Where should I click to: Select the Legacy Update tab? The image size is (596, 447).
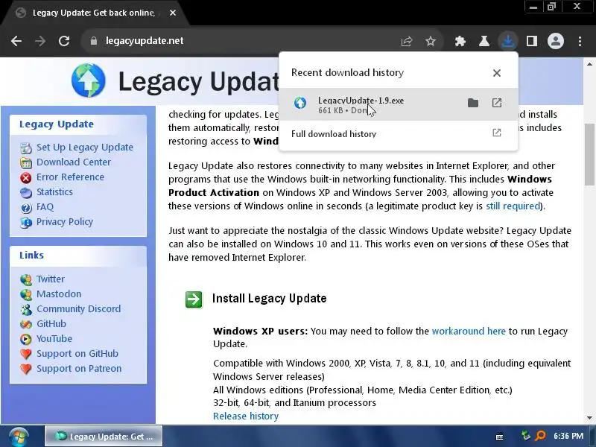click(x=93, y=13)
